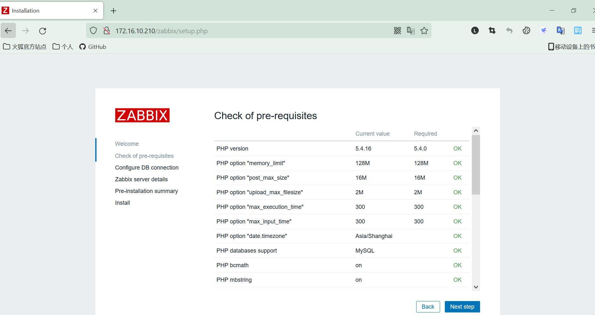The image size is (595, 315).
Task: Click the Next step button
Action: point(462,307)
